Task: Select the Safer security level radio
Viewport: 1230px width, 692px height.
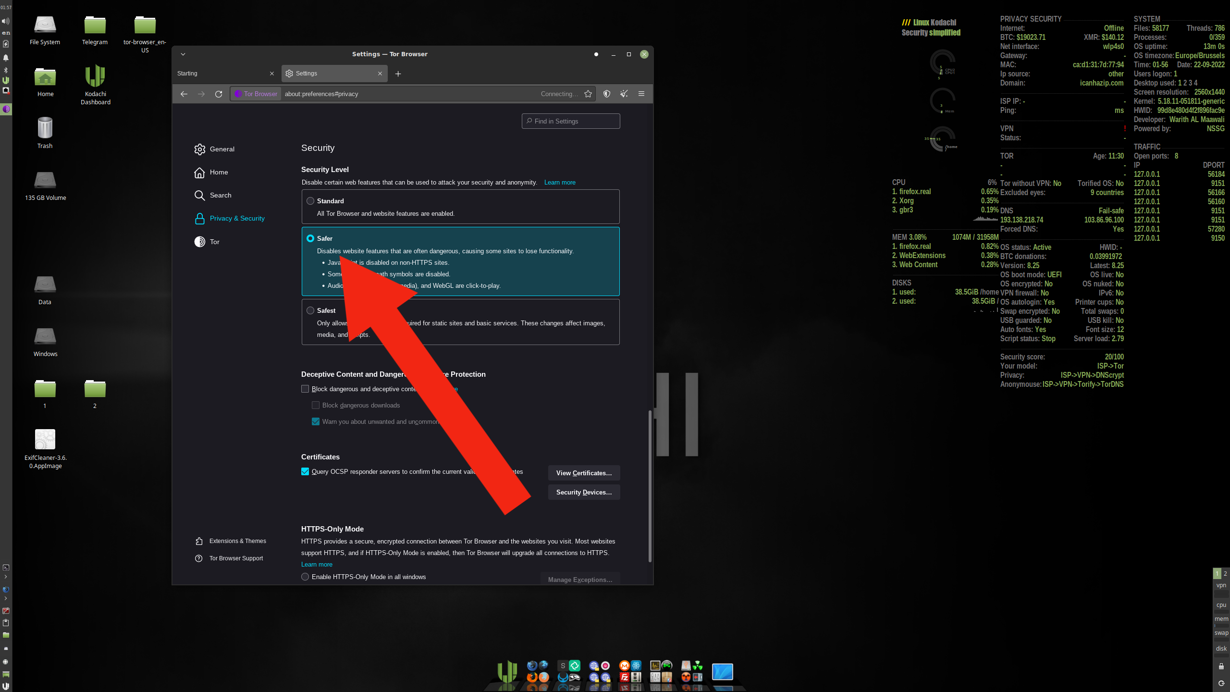Action: [x=310, y=238]
